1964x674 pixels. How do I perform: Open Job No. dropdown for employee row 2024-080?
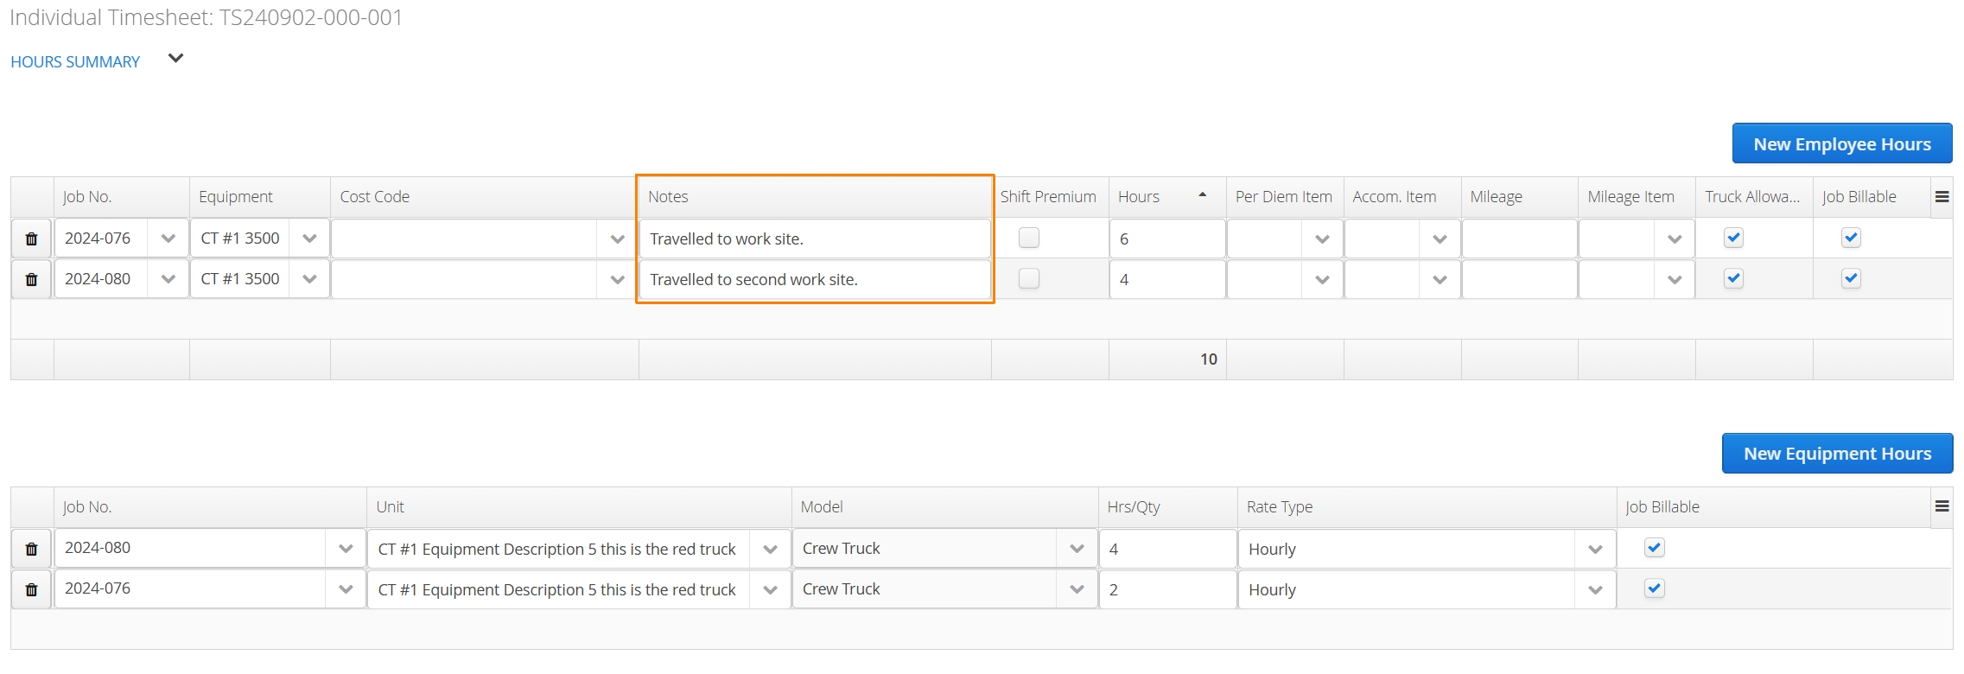click(168, 279)
